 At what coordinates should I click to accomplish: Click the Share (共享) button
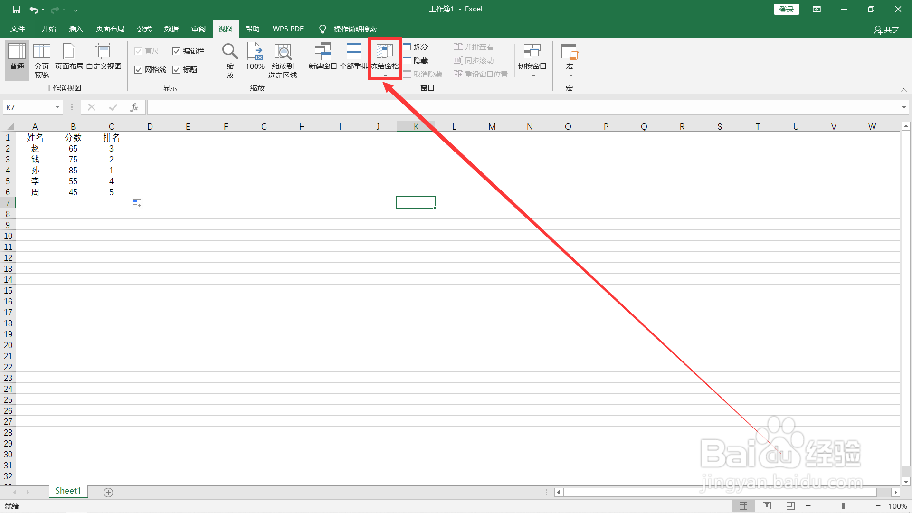886,29
